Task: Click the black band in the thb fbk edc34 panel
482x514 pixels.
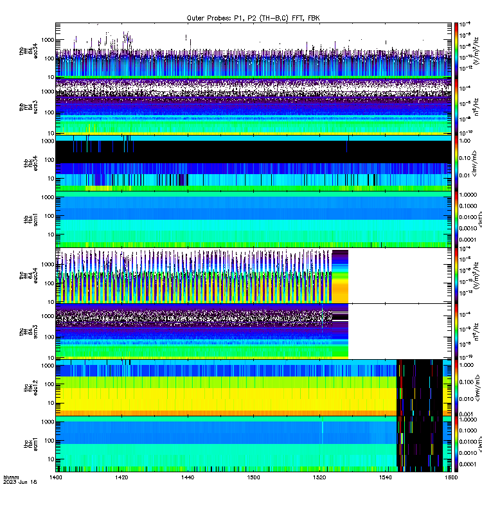Action: tap(253, 152)
